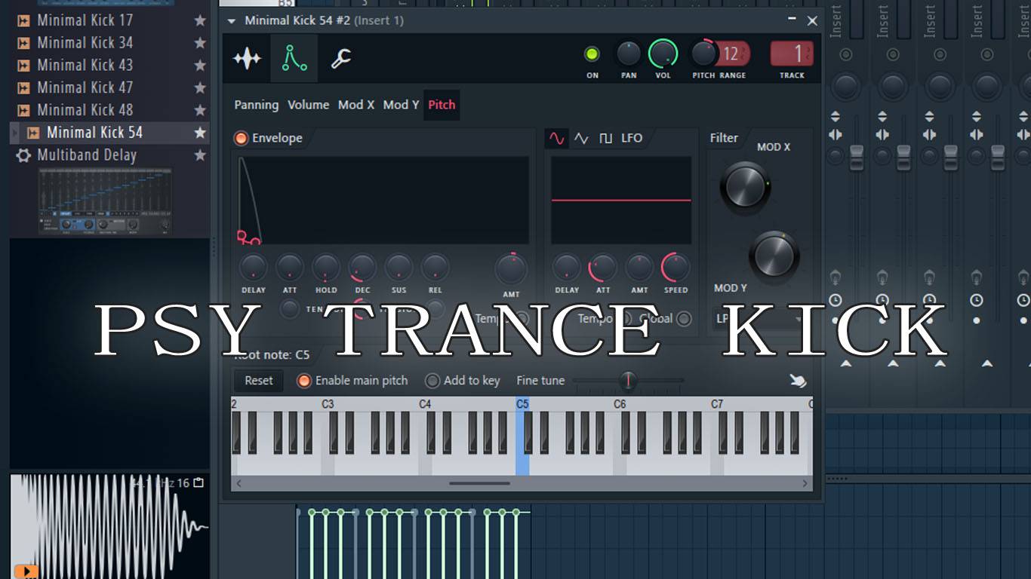Click the gear icon beside Multiband Delay

pyautogui.click(x=24, y=155)
